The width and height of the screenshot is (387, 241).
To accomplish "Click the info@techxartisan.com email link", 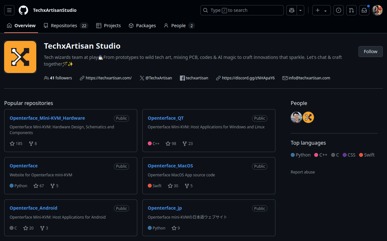I will pyautogui.click(x=309, y=78).
